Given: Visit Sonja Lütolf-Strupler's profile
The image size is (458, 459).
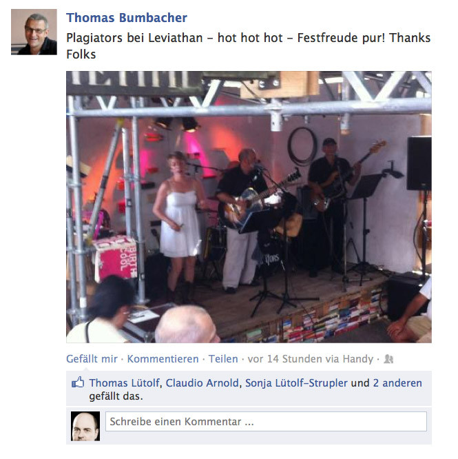Looking at the screenshot, I should point(296,383).
